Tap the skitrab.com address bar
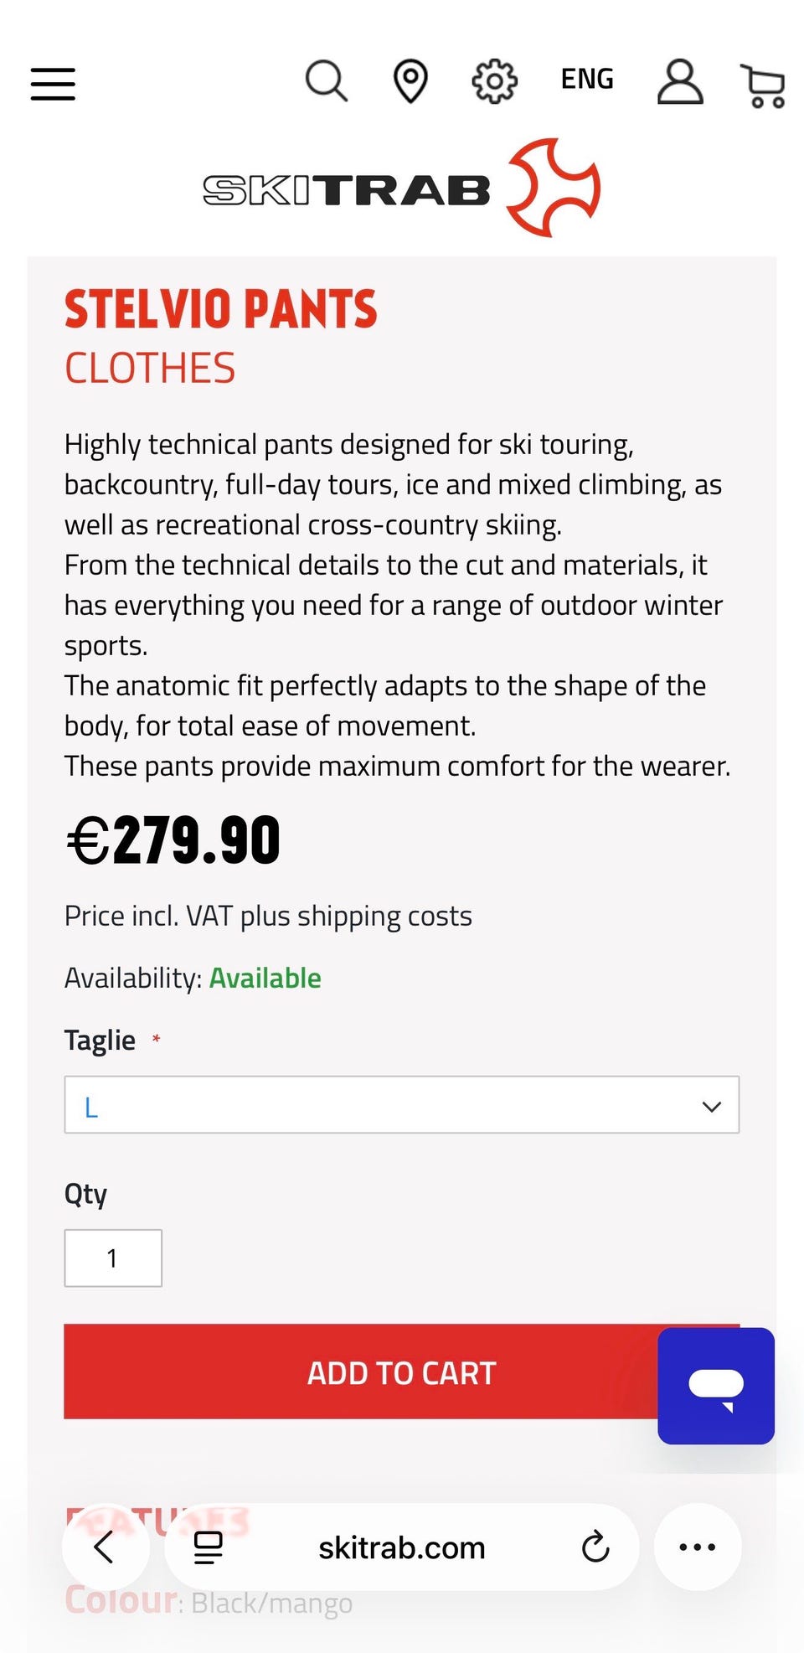 click(x=402, y=1547)
